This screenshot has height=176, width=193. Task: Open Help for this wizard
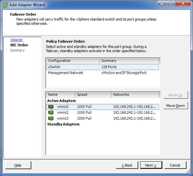coord(18,165)
